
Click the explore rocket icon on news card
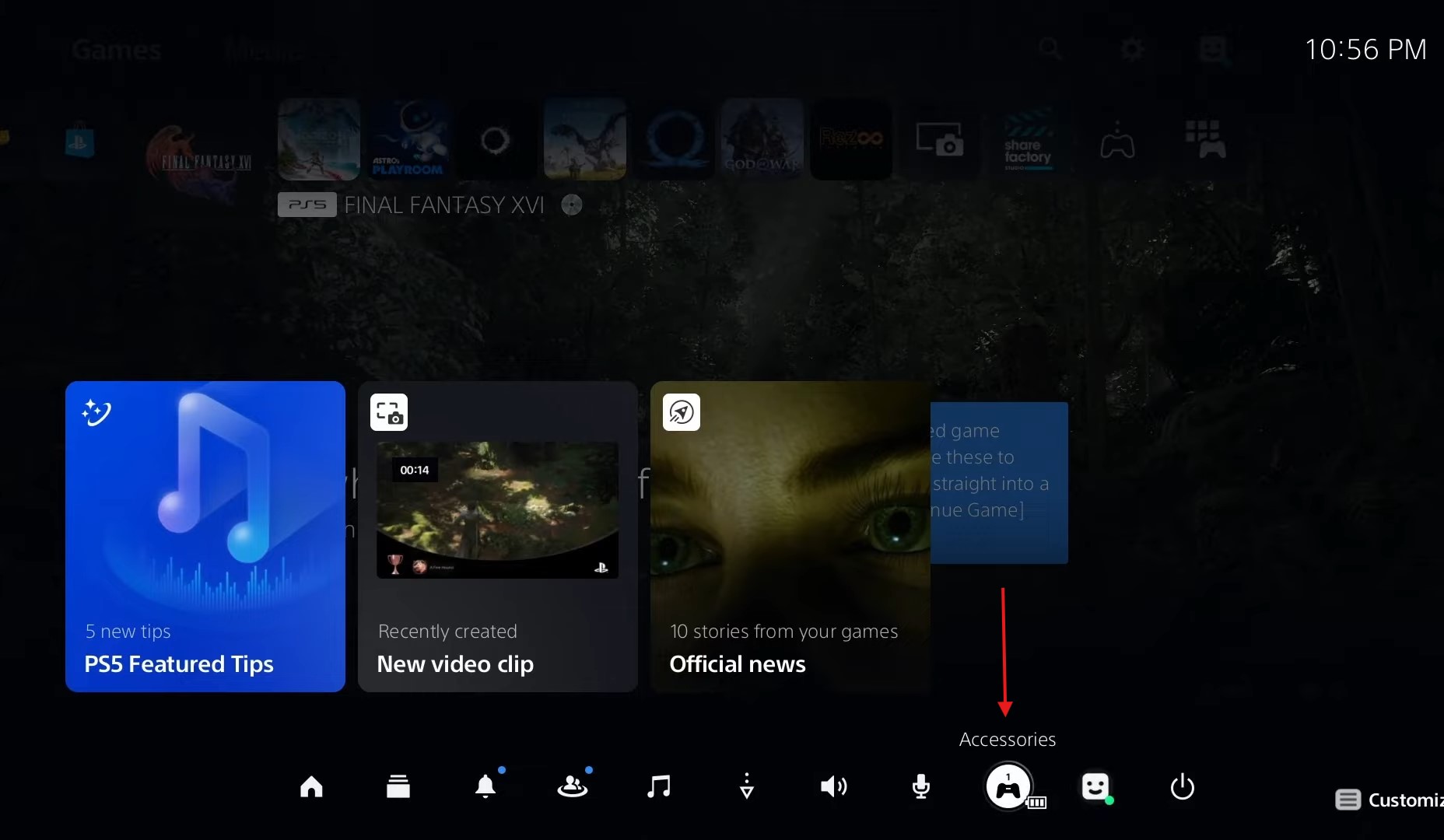click(x=682, y=412)
